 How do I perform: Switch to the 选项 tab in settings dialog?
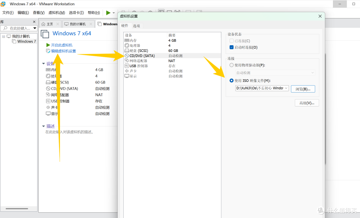coord(136,26)
